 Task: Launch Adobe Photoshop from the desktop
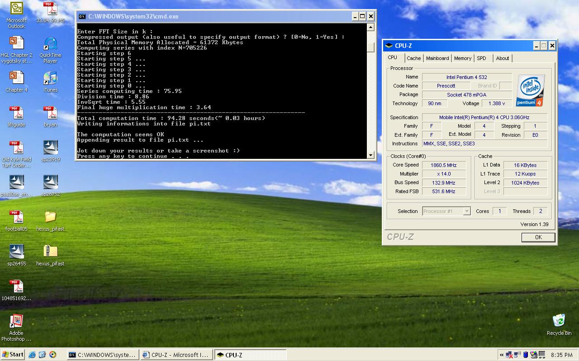(x=17, y=328)
